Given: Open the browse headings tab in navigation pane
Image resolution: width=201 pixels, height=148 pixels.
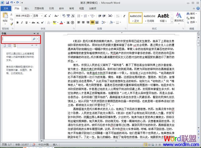Looking at the screenshot, I should click(x=4, y=46).
